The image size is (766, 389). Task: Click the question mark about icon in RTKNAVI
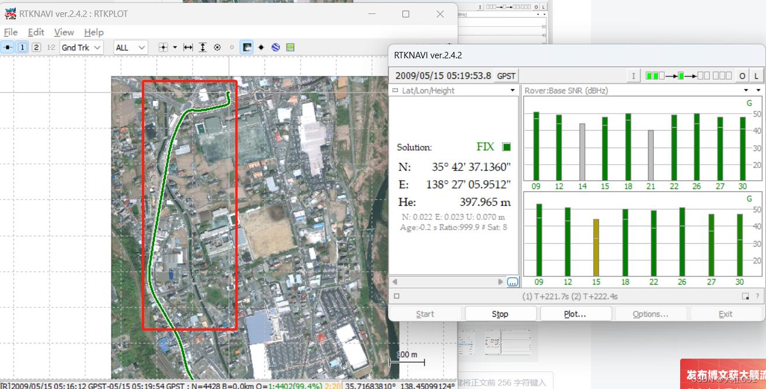pos(757,296)
